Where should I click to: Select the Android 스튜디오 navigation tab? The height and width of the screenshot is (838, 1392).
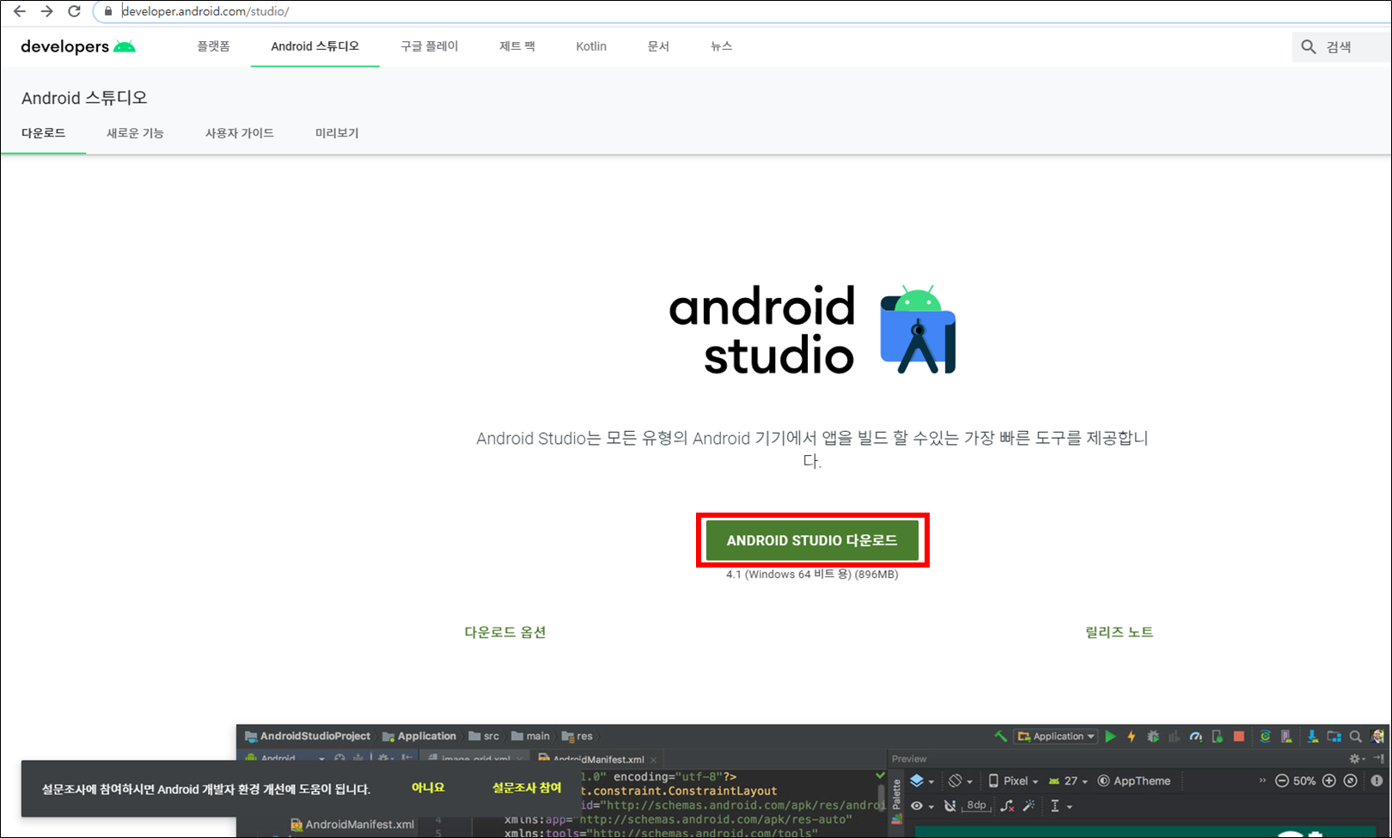(x=314, y=46)
